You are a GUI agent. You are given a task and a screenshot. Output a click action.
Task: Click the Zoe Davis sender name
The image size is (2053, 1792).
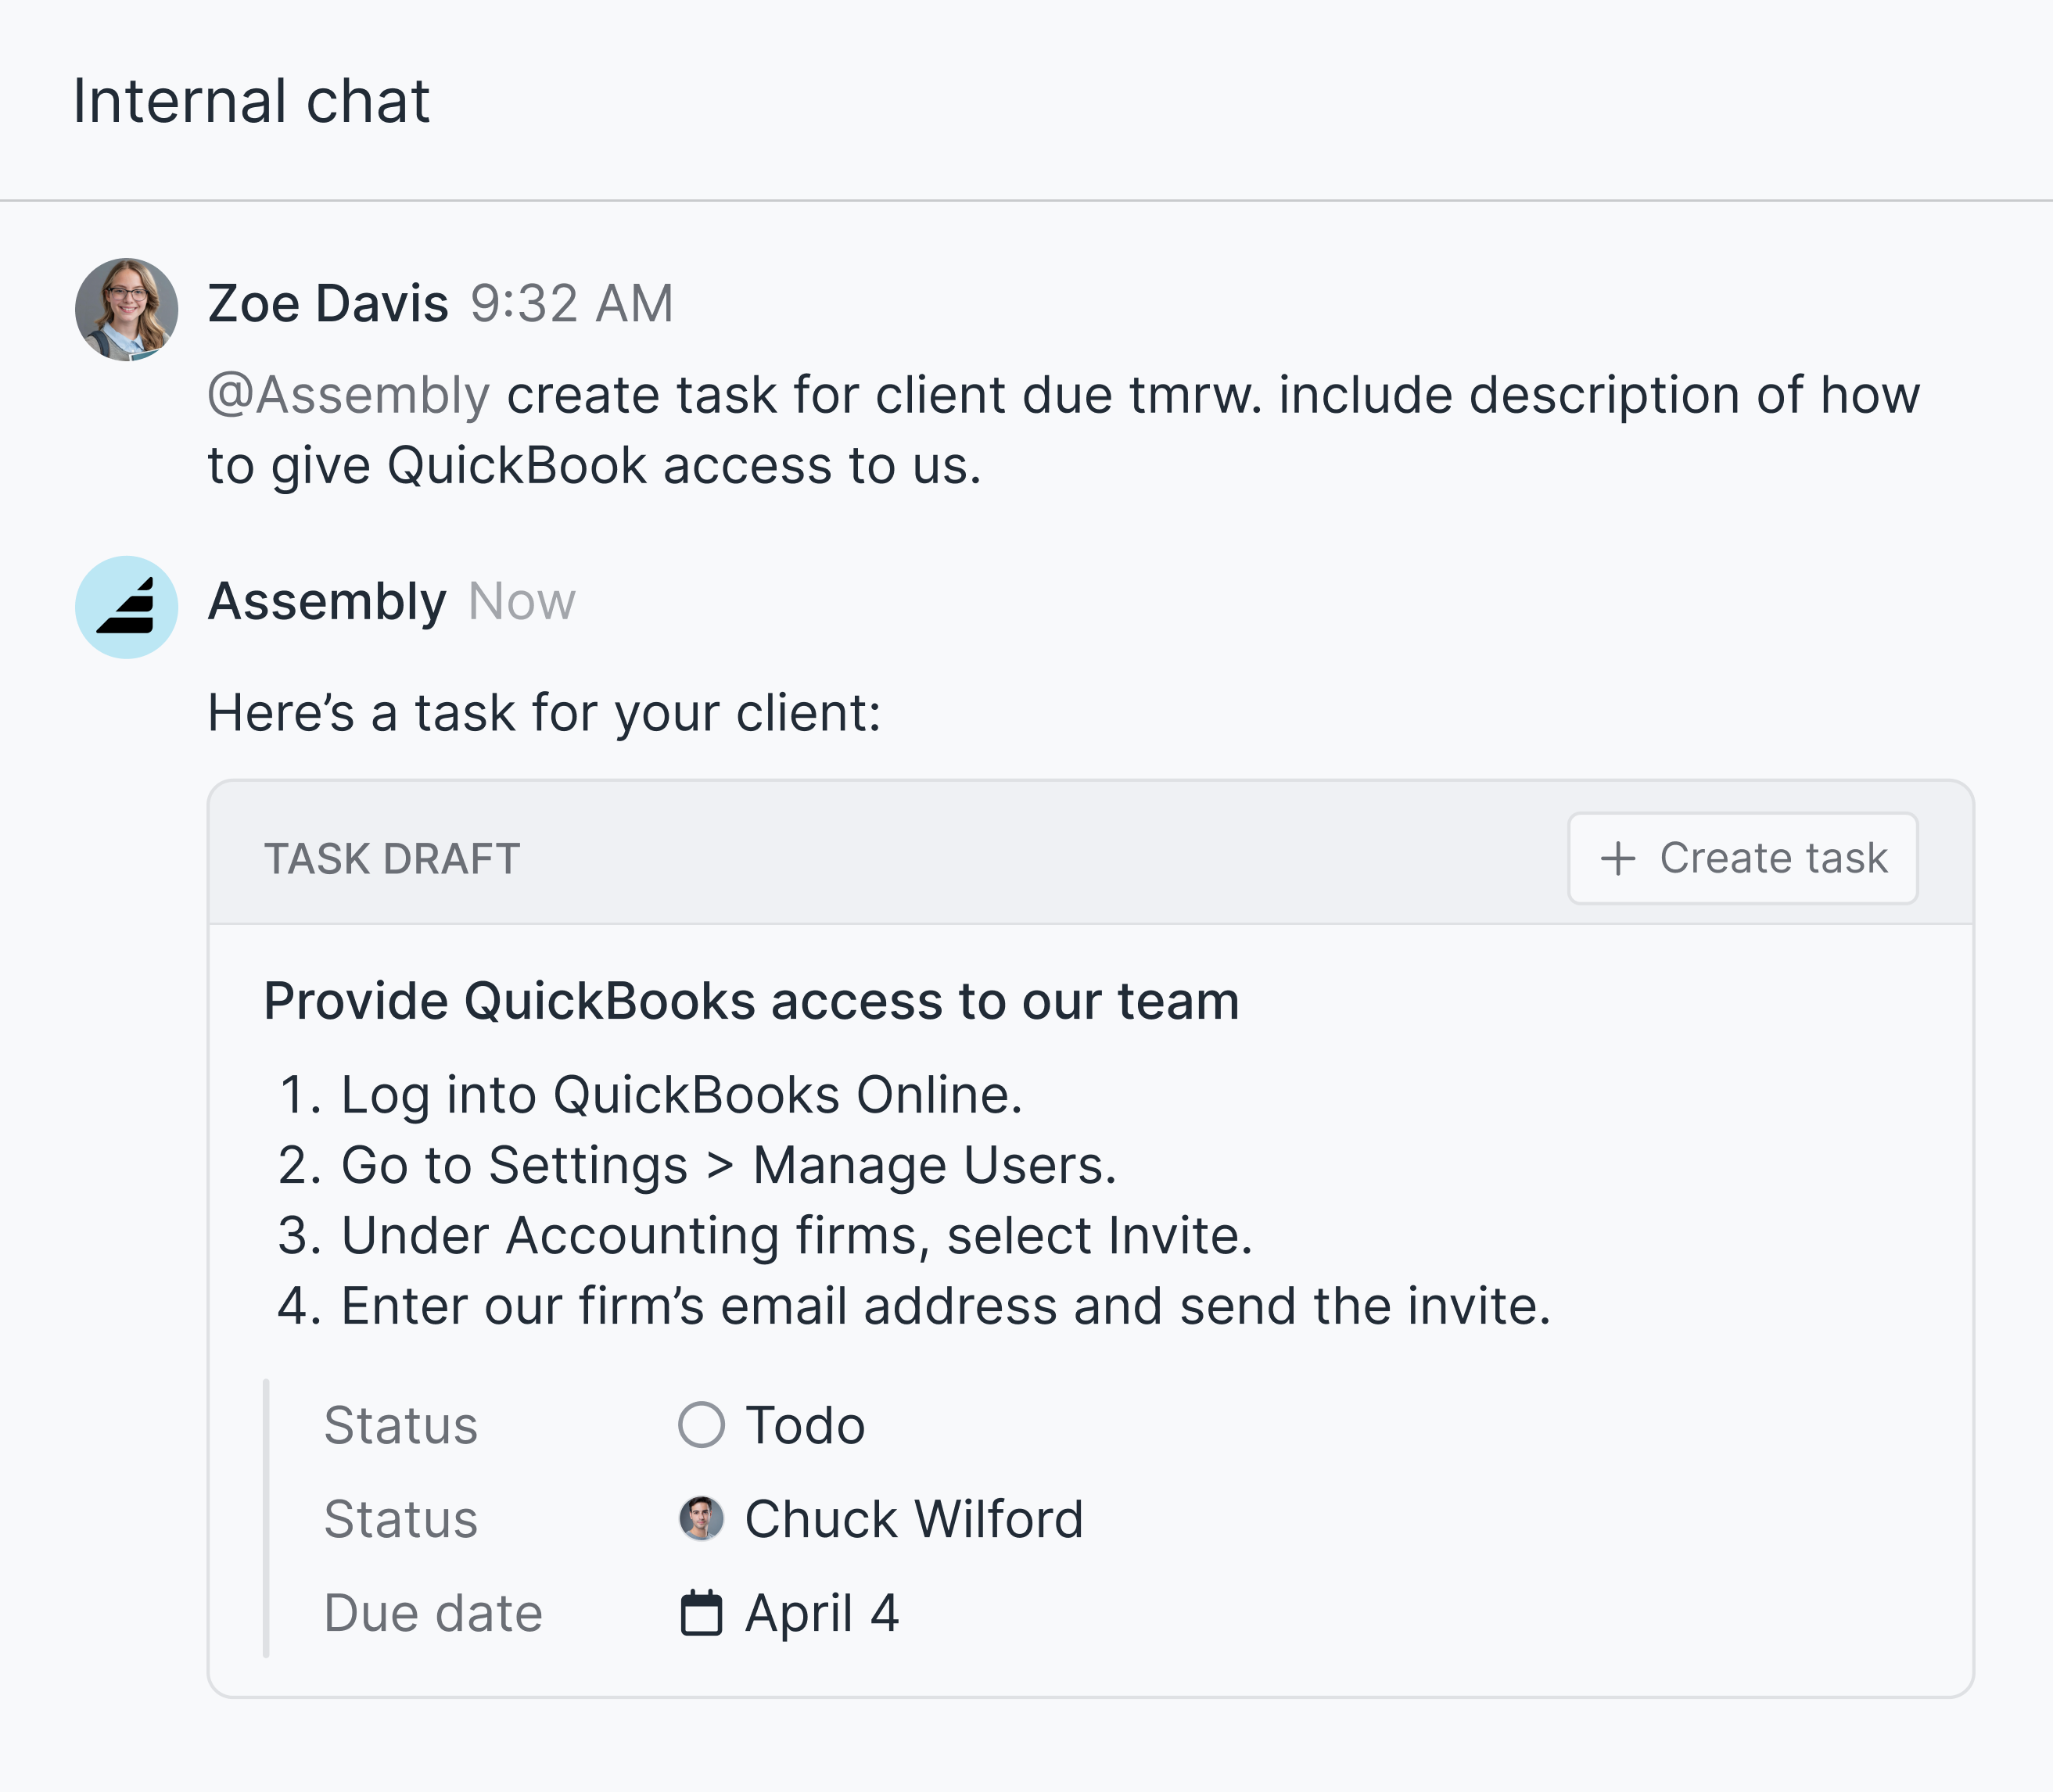pos(327,303)
